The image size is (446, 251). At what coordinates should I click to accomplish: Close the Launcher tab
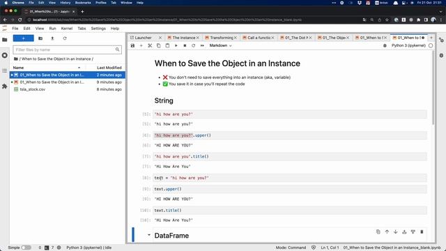coord(160,38)
